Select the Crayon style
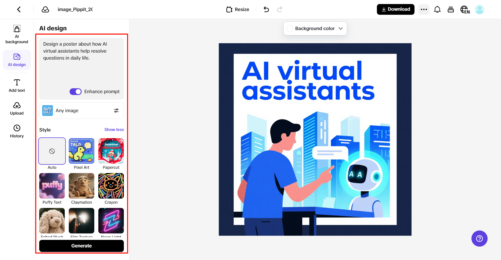Viewport: 501px width, 260px height. pyautogui.click(x=111, y=186)
